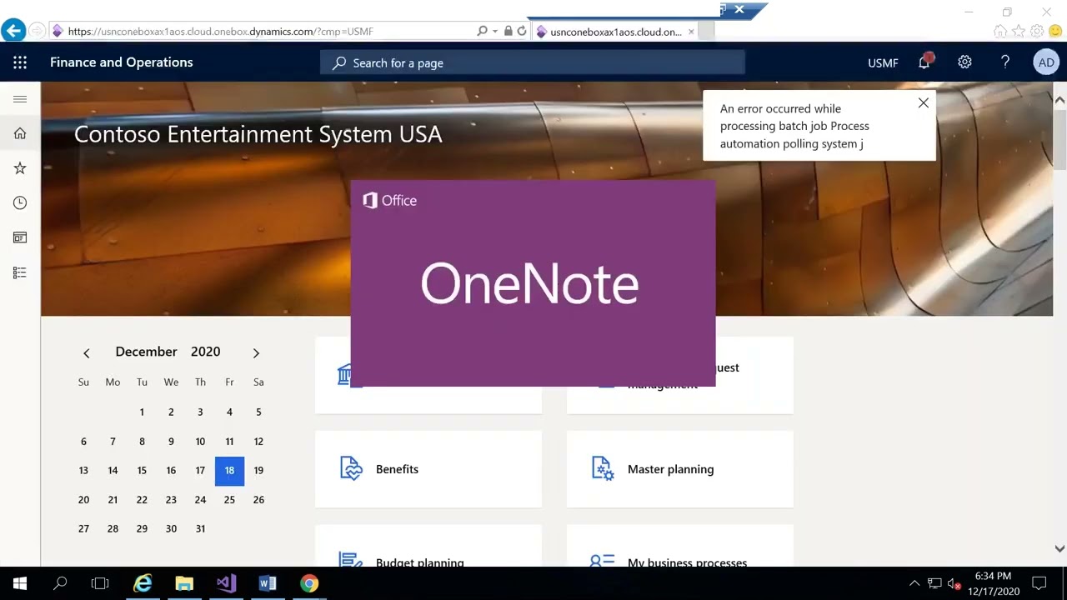Click browser back arrow button
This screenshot has width=1067, height=600.
13,31
